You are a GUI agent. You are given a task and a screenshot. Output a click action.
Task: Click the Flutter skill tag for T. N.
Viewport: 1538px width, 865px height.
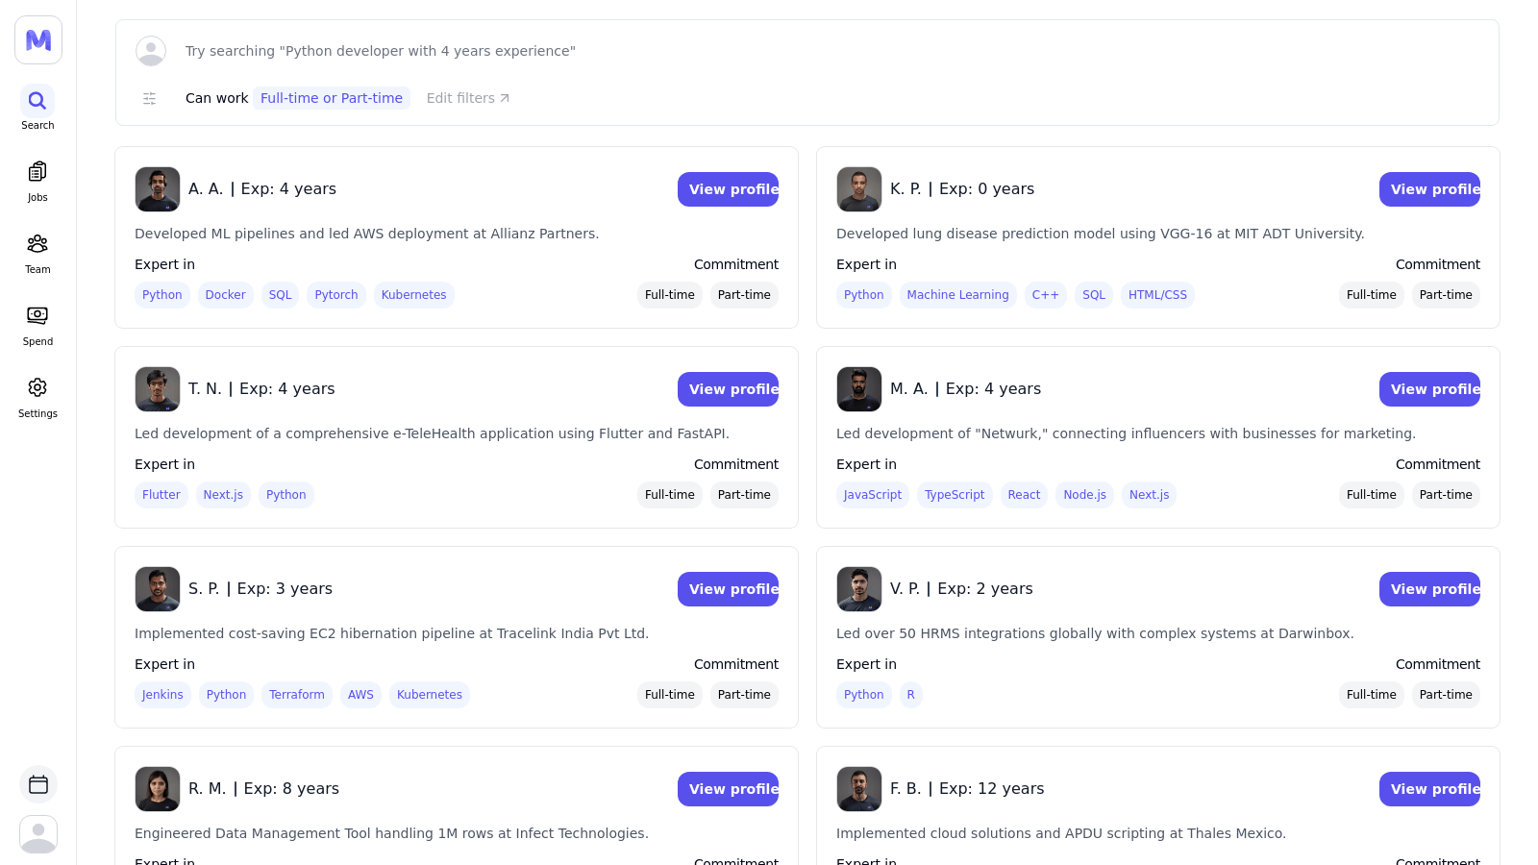[161, 495]
